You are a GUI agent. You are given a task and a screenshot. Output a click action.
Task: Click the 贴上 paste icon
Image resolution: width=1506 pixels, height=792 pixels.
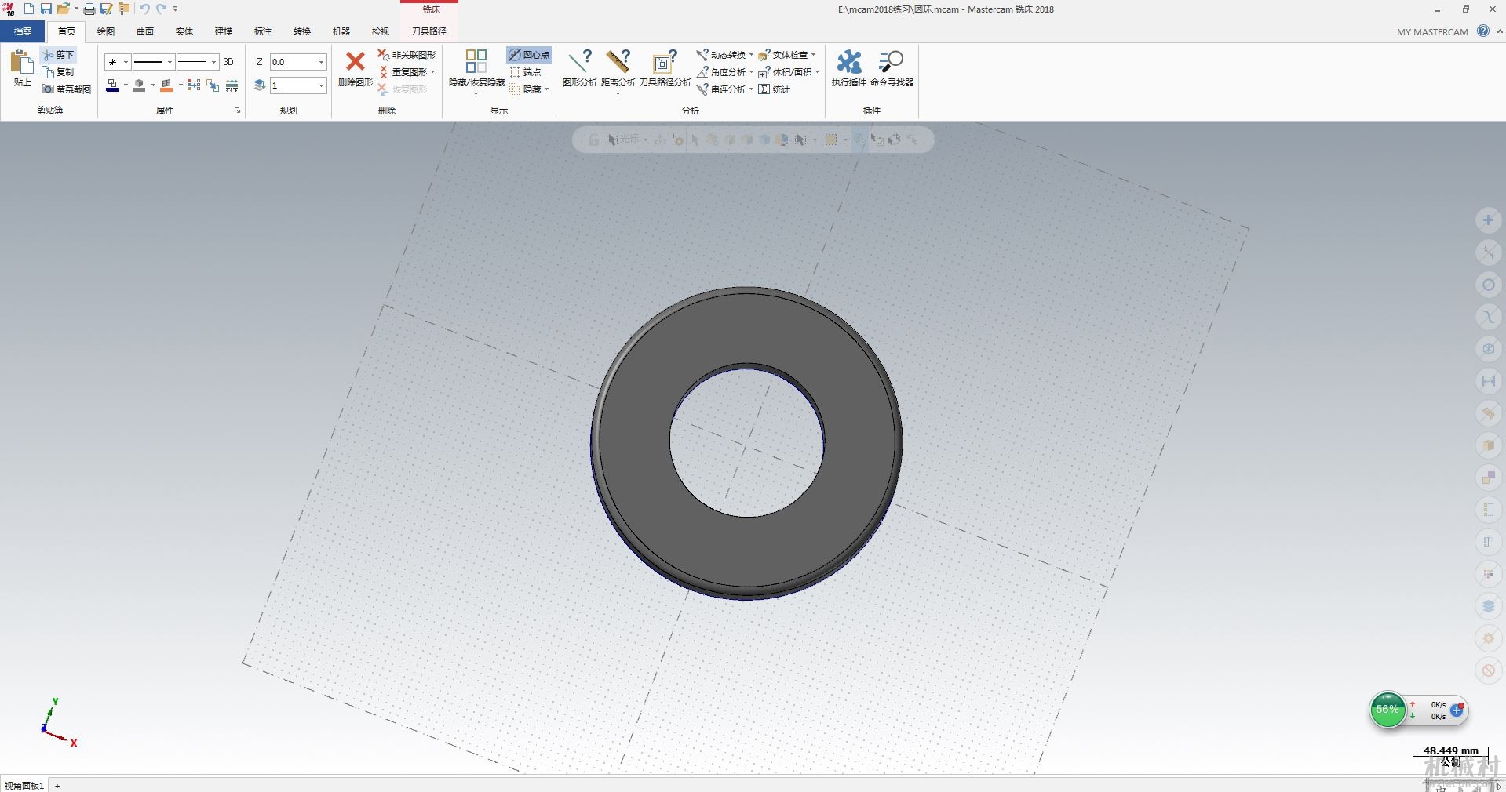click(x=22, y=62)
